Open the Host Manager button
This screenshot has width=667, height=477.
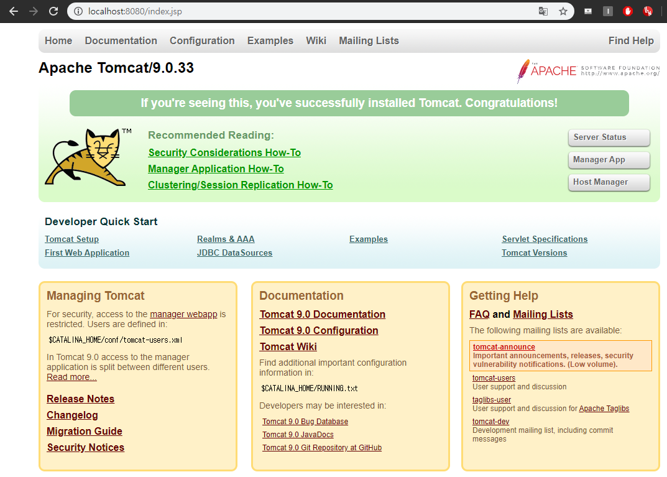(609, 182)
